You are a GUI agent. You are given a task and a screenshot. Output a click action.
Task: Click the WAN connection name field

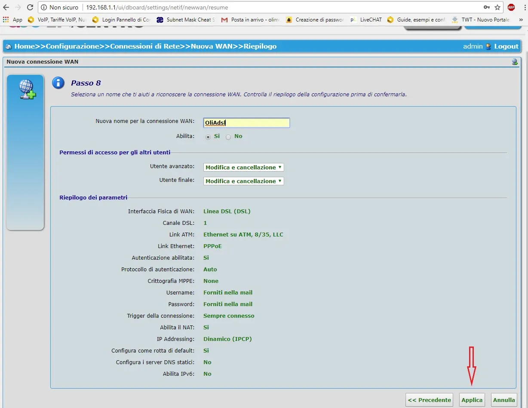(x=246, y=123)
